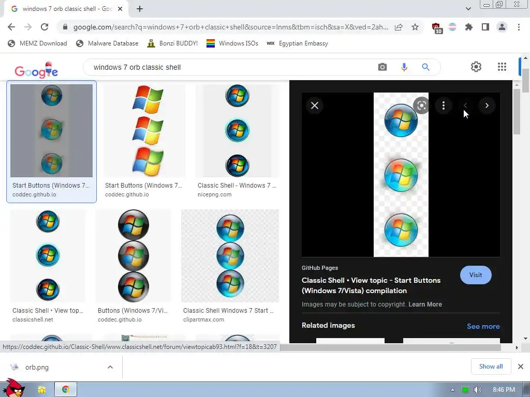Screen dimensions: 530x397
Task: Open preview panel more options menu
Action: [444, 105]
